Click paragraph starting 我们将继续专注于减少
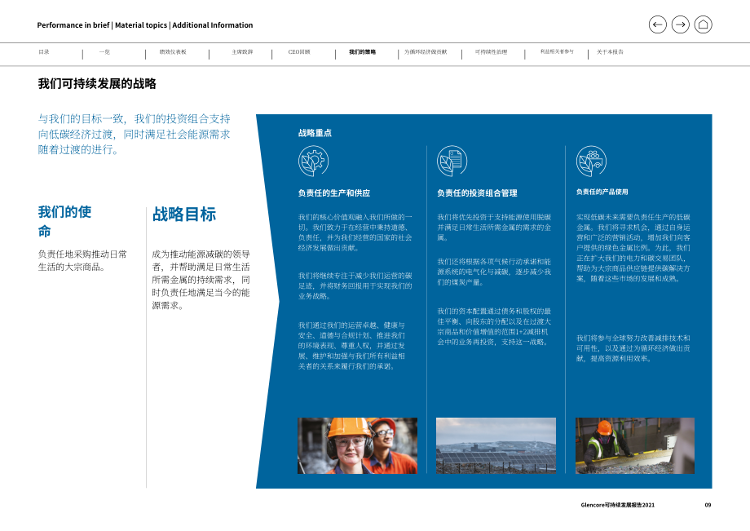Screen dimensions: 750x531 tap(355, 286)
